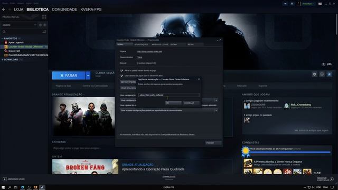The width and height of the screenshot is (338, 190).
Task: Open the BIBLIOTECA section
Action: pyautogui.click(x=37, y=9)
